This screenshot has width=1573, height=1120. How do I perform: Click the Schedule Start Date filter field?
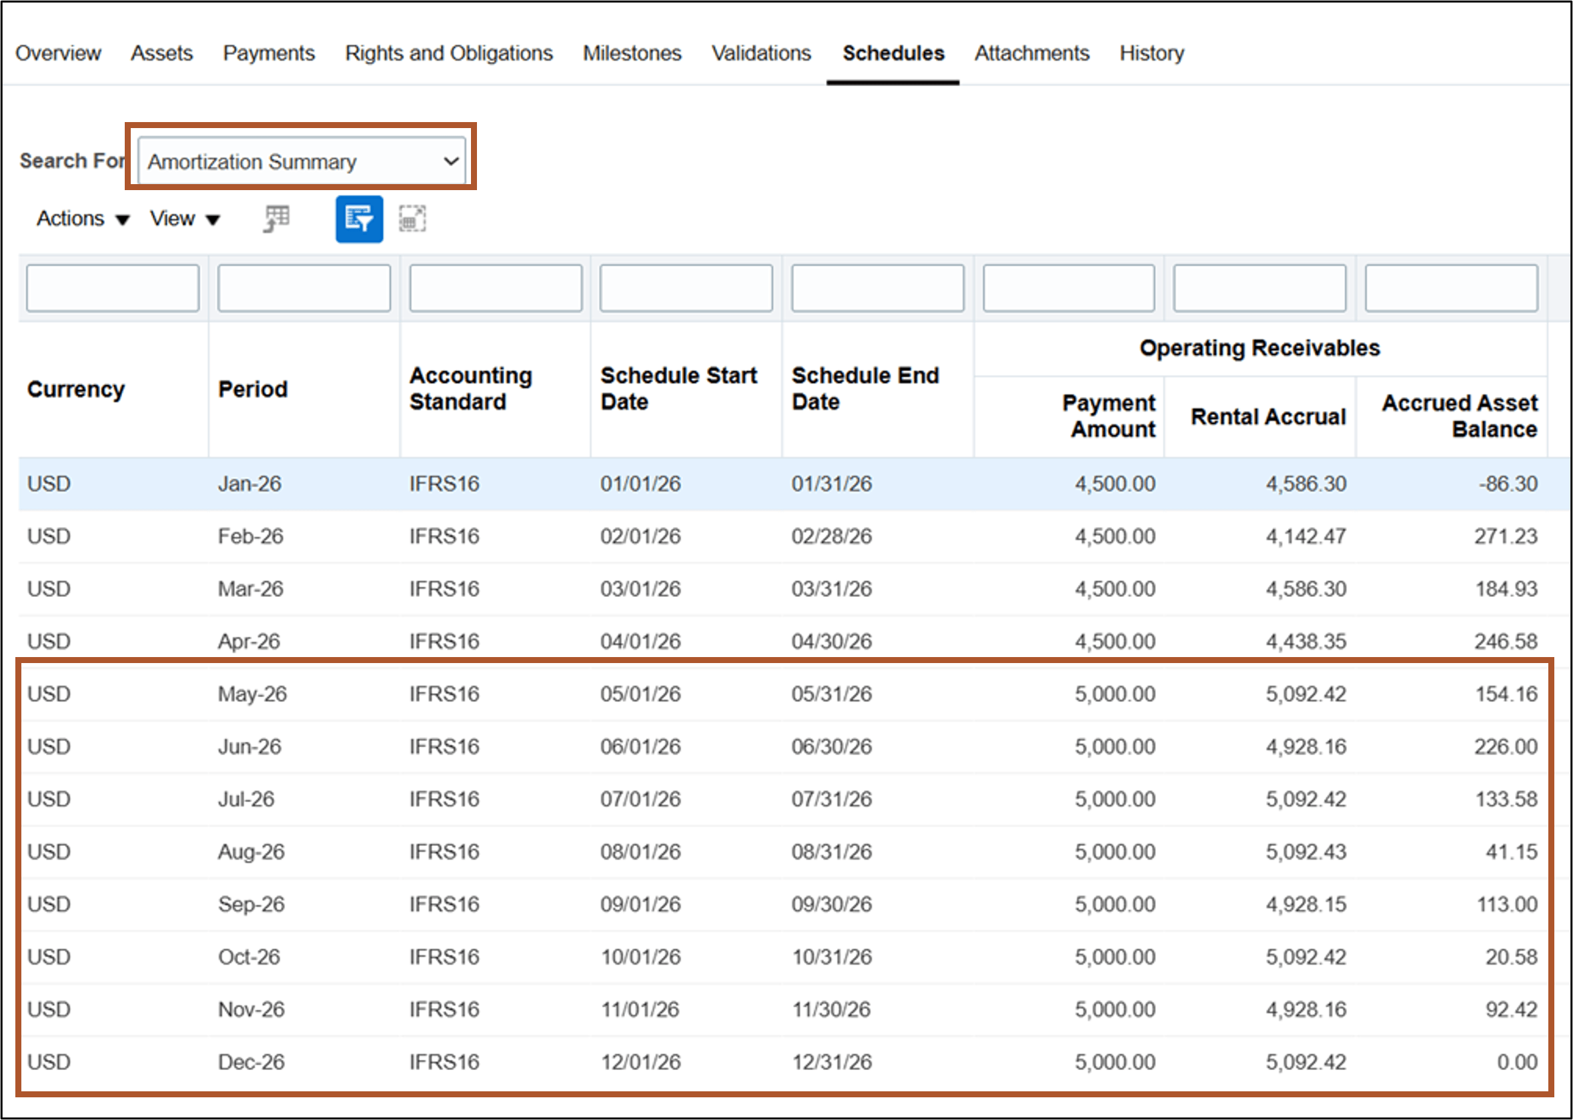[686, 288]
